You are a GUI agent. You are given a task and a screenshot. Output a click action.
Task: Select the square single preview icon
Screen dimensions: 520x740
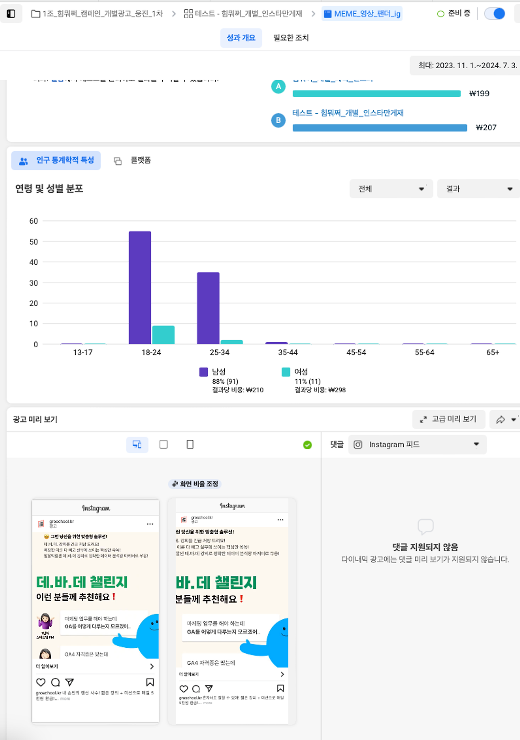[x=164, y=444]
